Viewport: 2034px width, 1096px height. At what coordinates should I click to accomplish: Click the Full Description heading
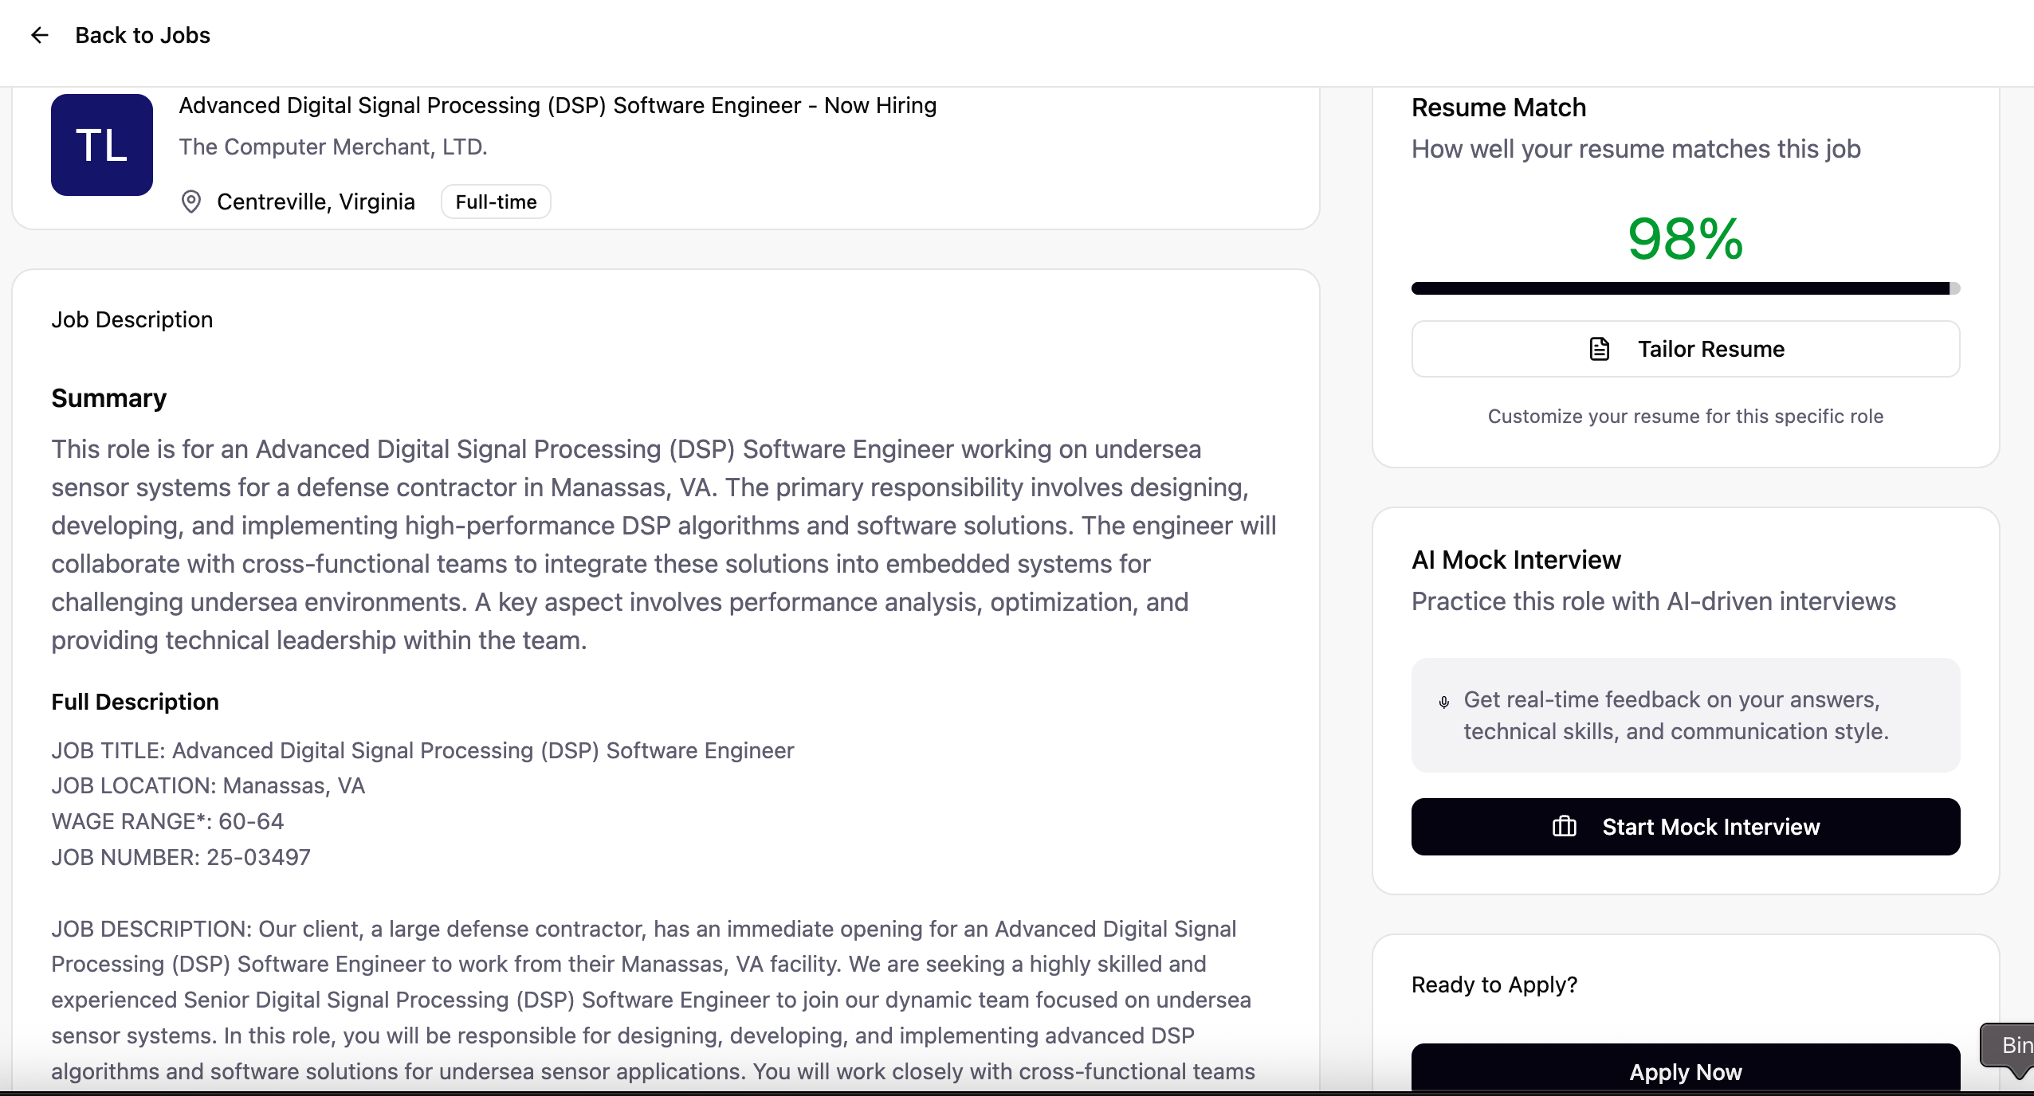(x=135, y=702)
